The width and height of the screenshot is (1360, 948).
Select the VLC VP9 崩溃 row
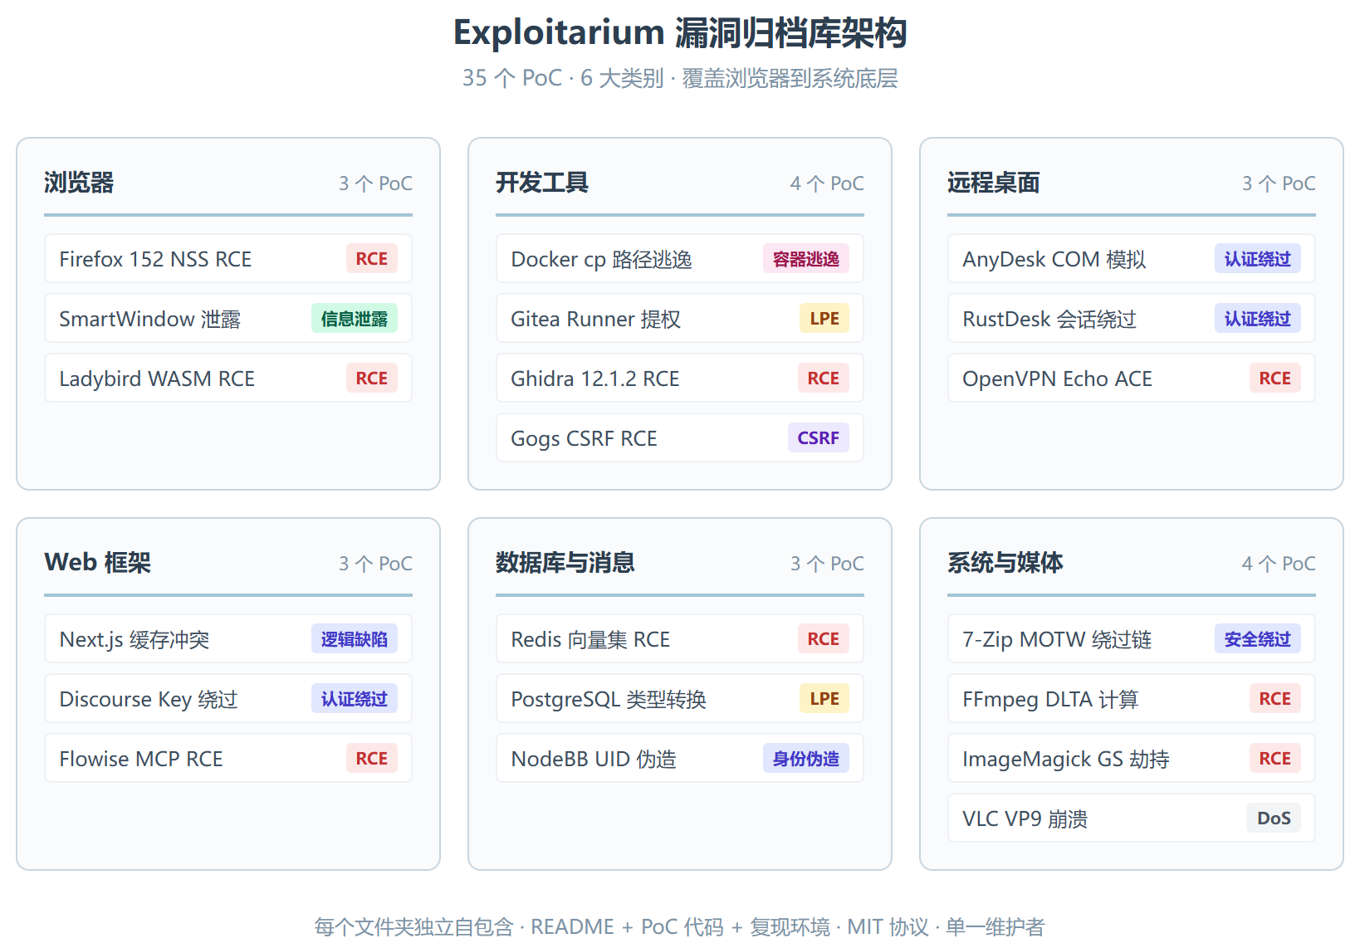(1132, 819)
